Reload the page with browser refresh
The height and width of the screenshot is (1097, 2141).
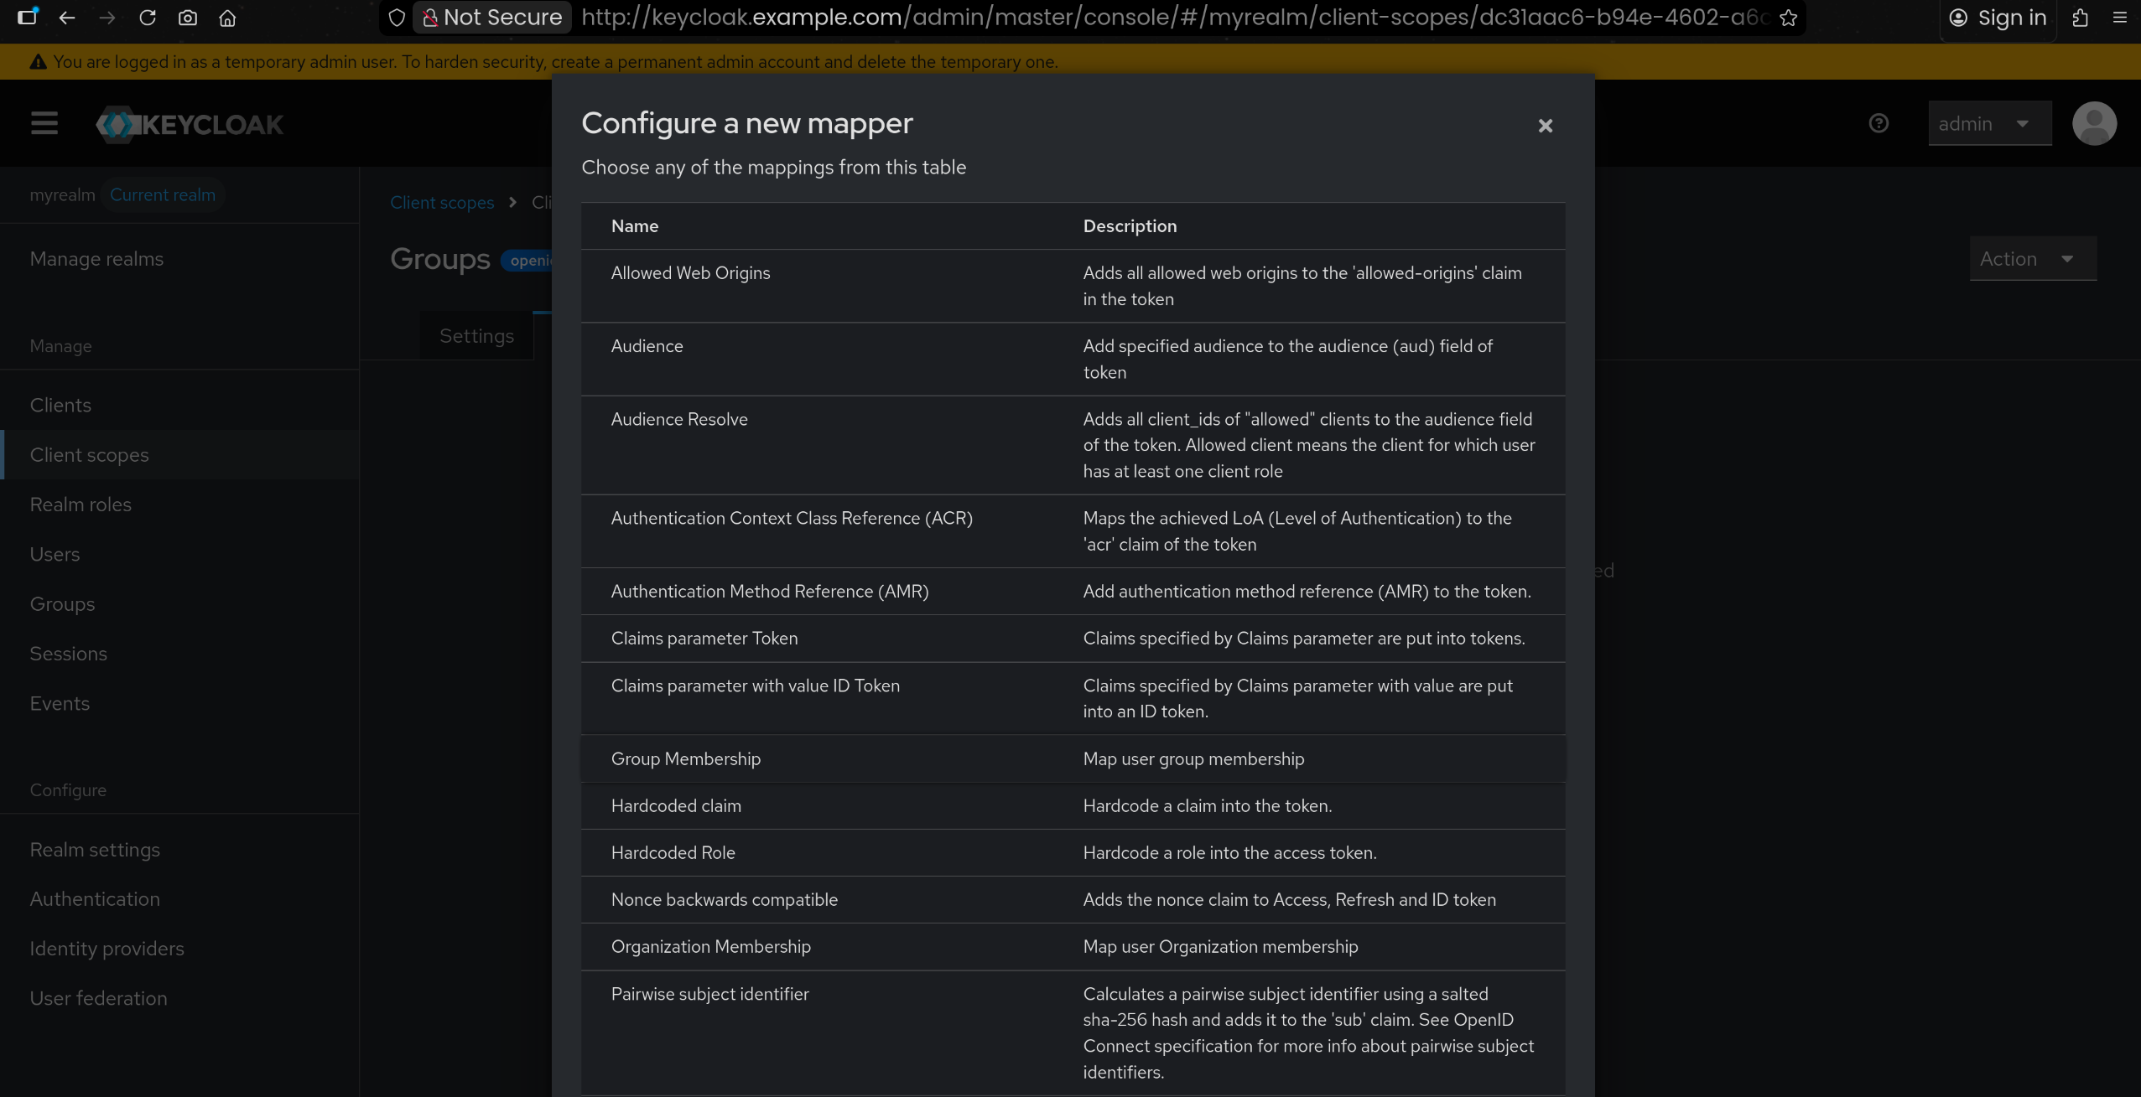148,18
